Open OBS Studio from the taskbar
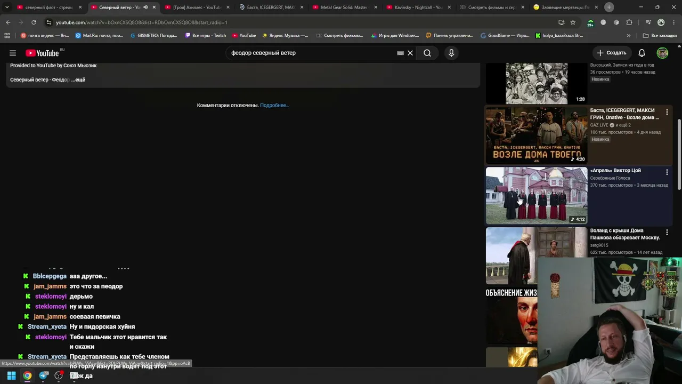The height and width of the screenshot is (384, 682). coord(59,376)
